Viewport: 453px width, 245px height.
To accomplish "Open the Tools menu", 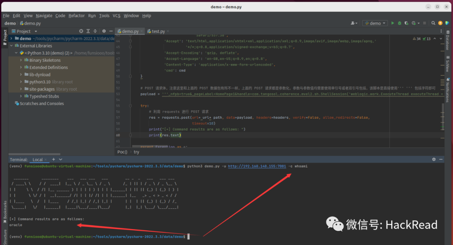I will coord(104,15).
